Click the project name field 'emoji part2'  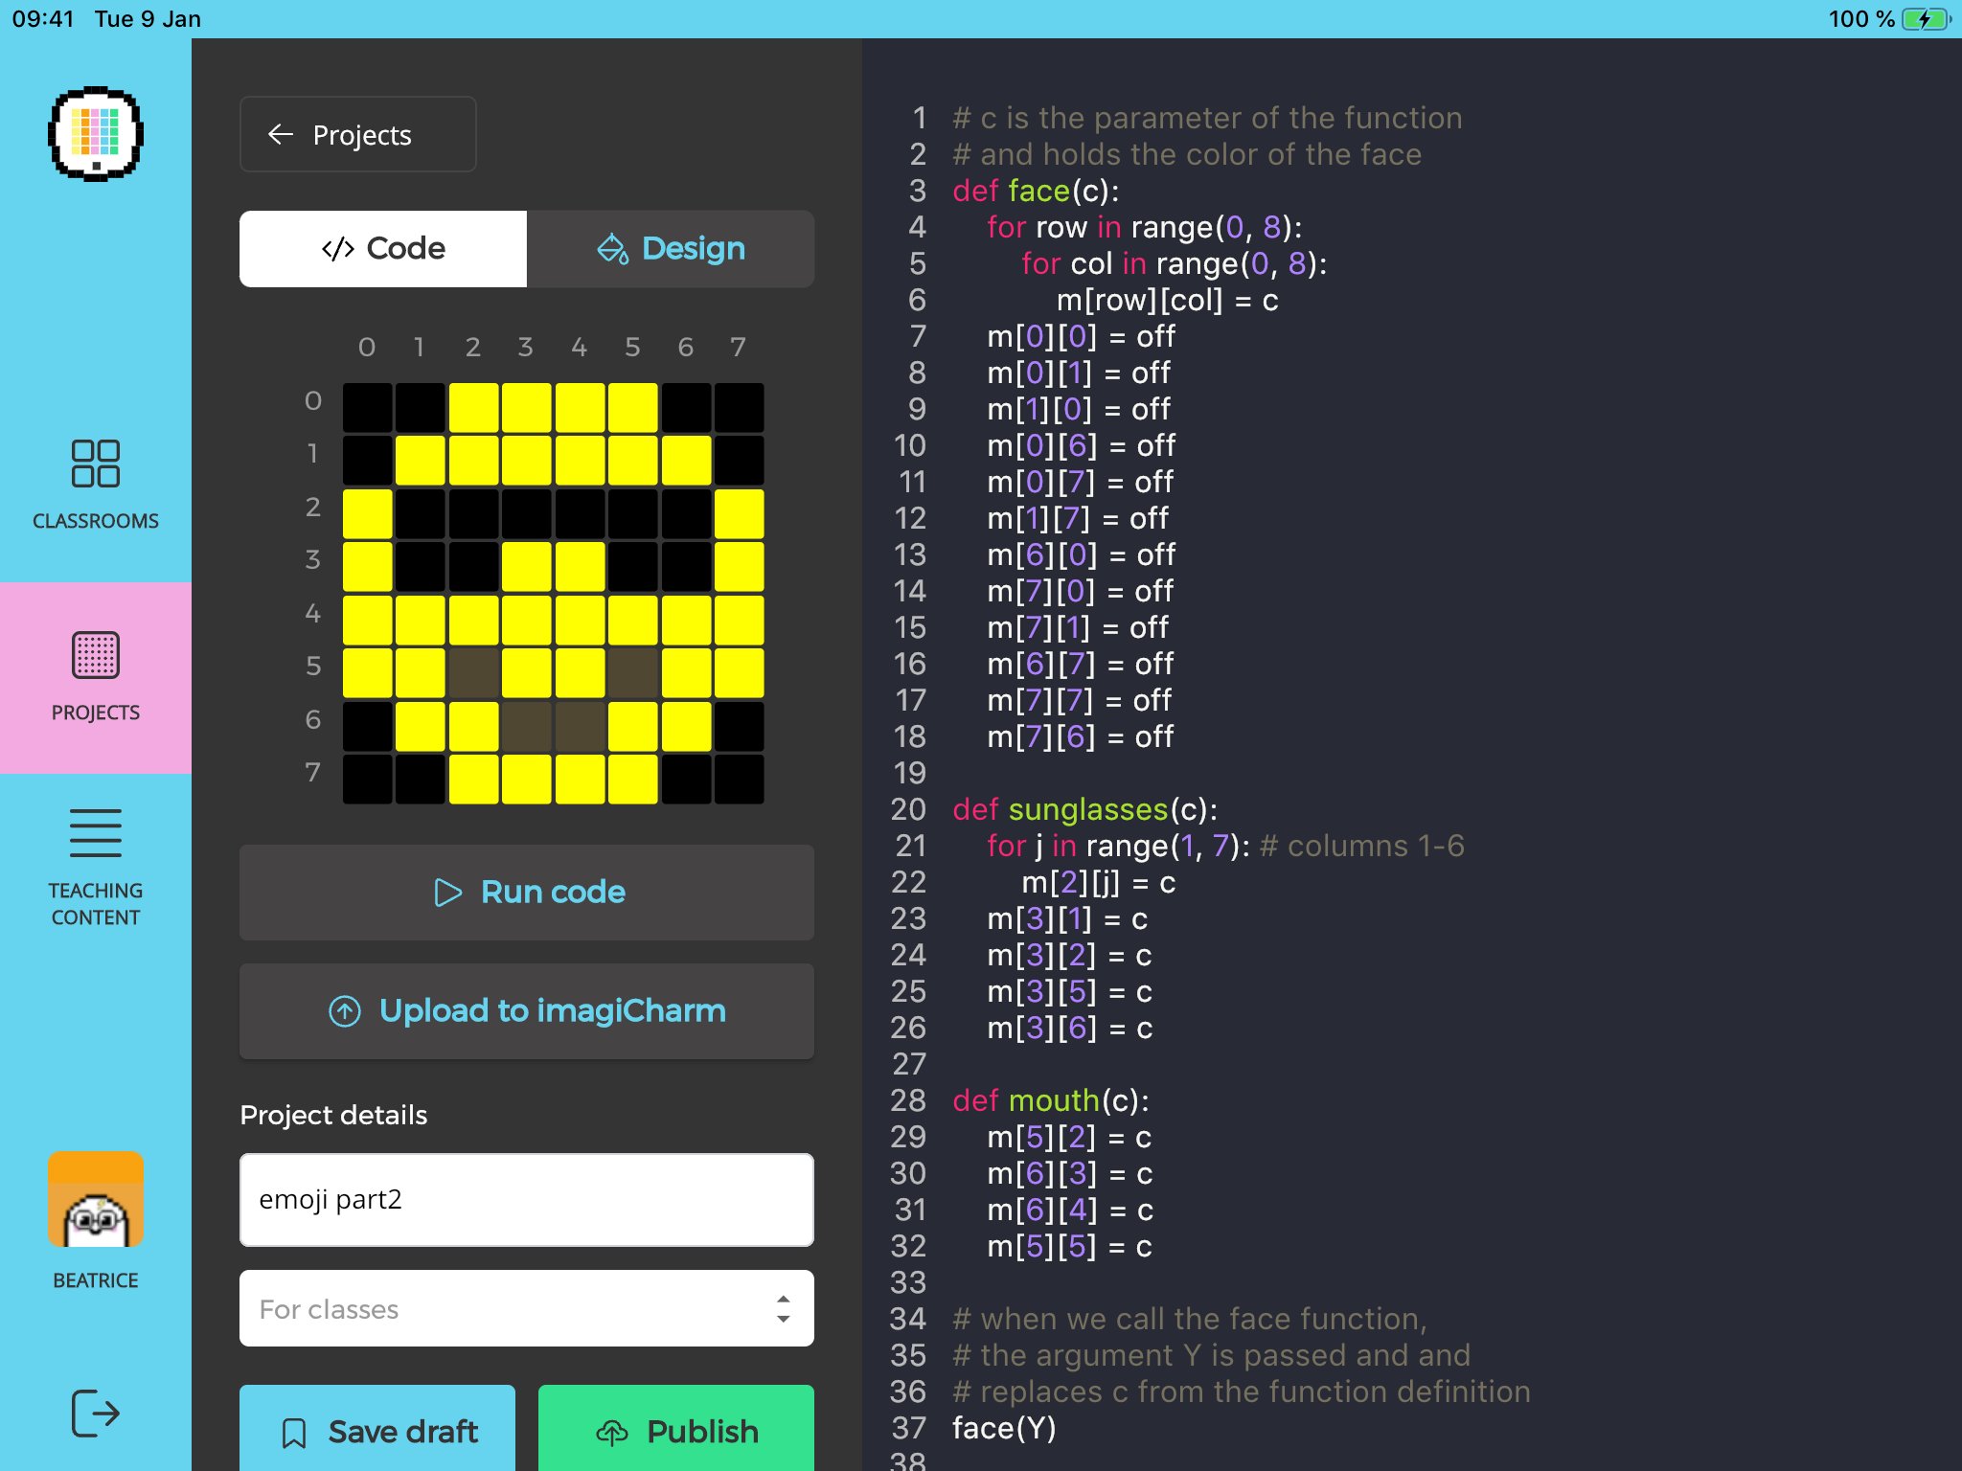(527, 1199)
